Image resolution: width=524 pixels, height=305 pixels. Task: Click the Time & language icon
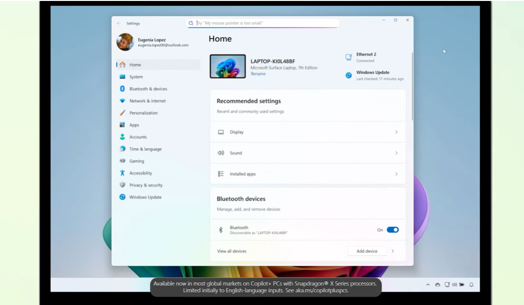[x=122, y=149]
